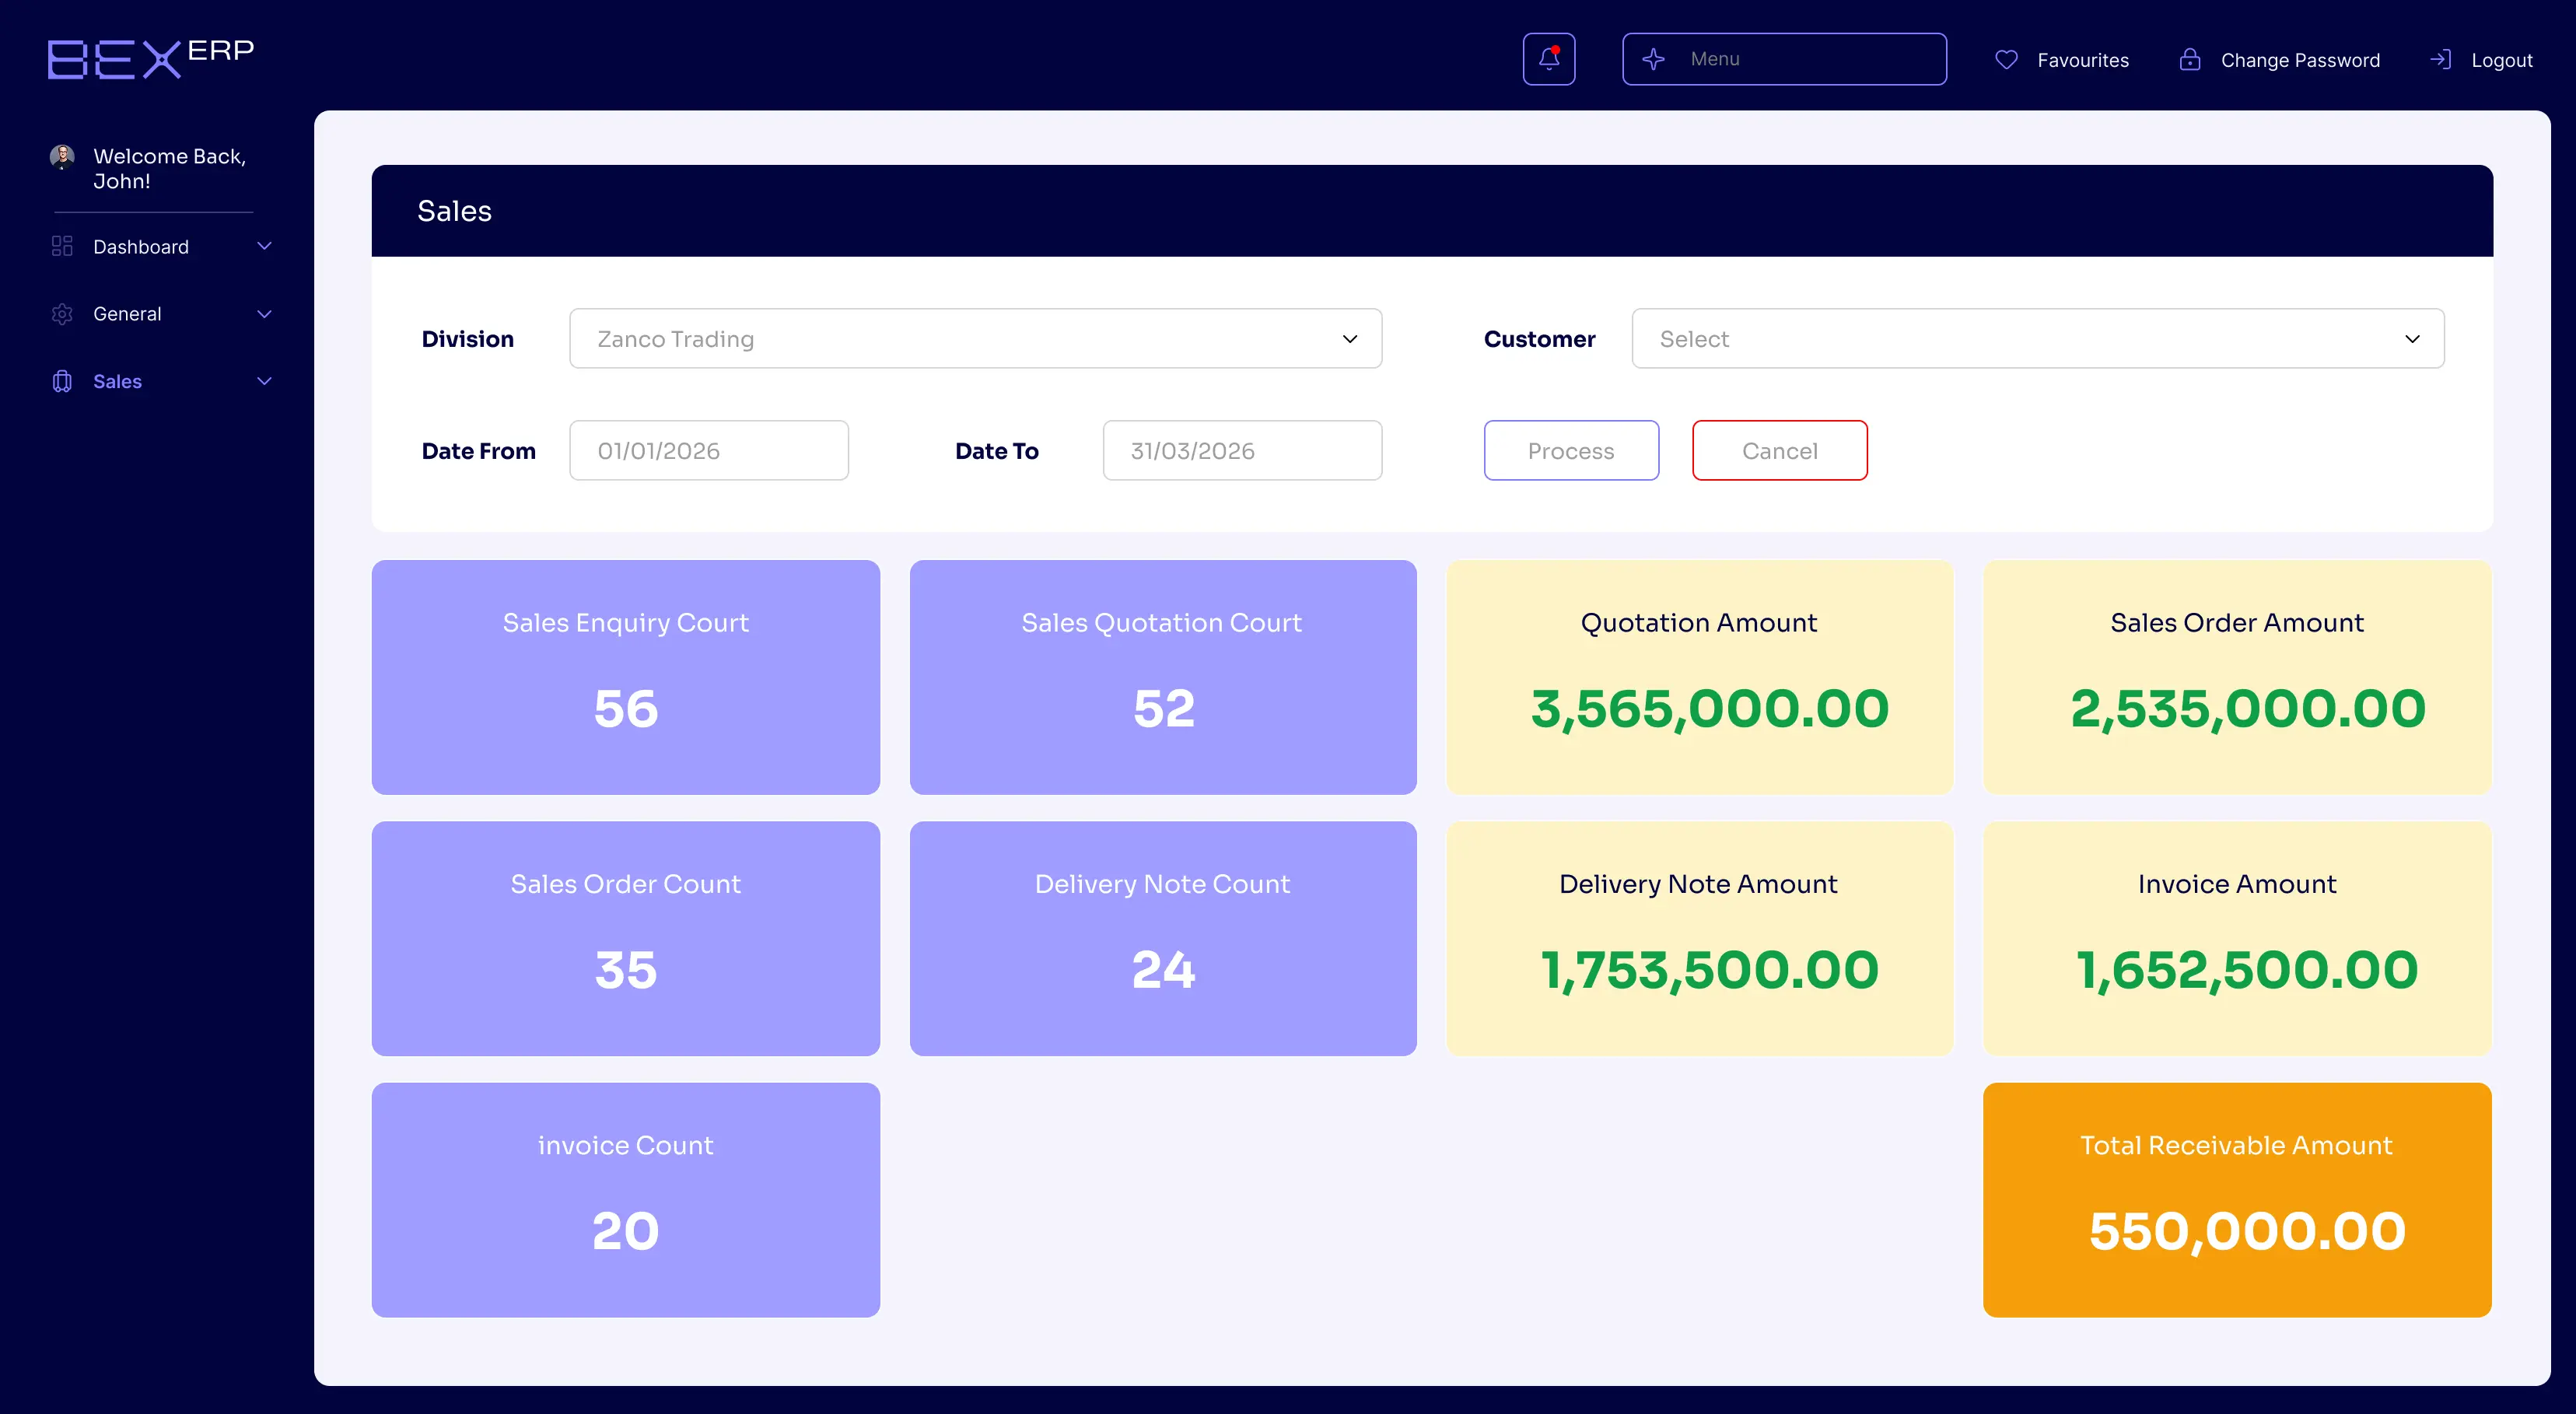Click the Cancel button

click(x=1779, y=450)
